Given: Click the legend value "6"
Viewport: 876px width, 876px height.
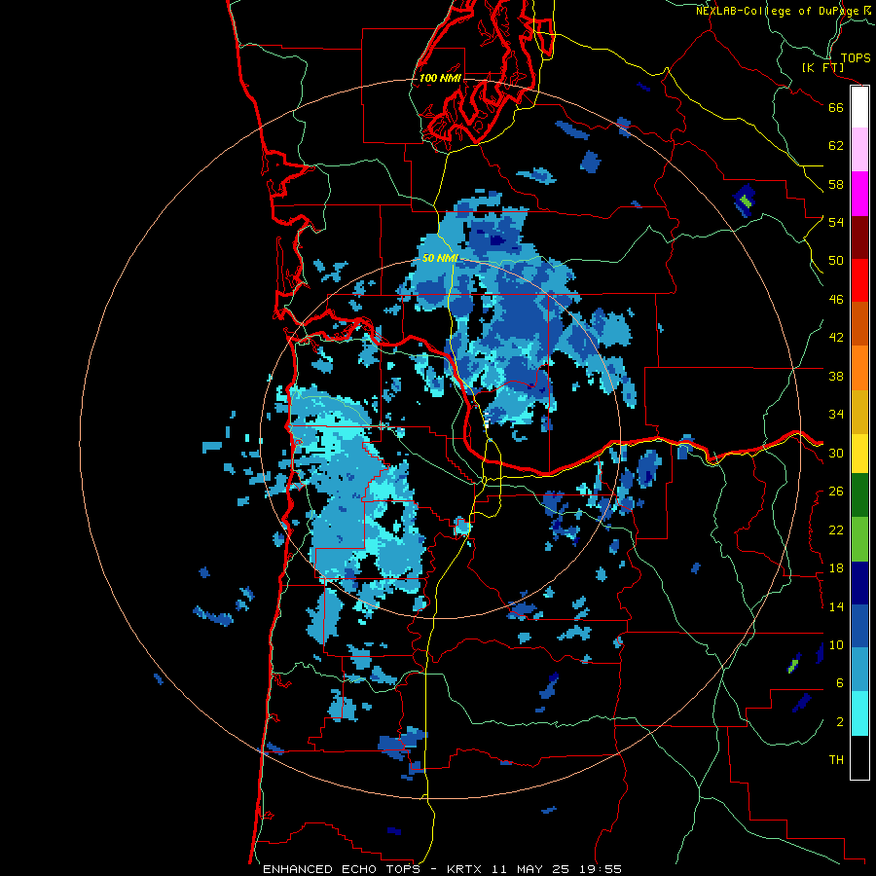Looking at the screenshot, I should [840, 683].
